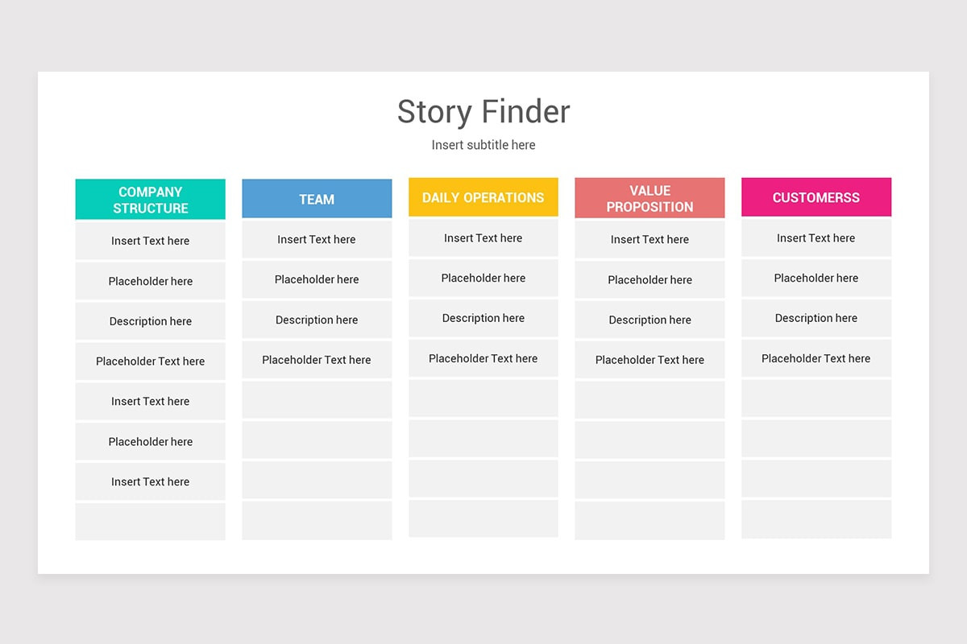
Task: Select the teal Company Structure header
Action: pyautogui.click(x=151, y=200)
